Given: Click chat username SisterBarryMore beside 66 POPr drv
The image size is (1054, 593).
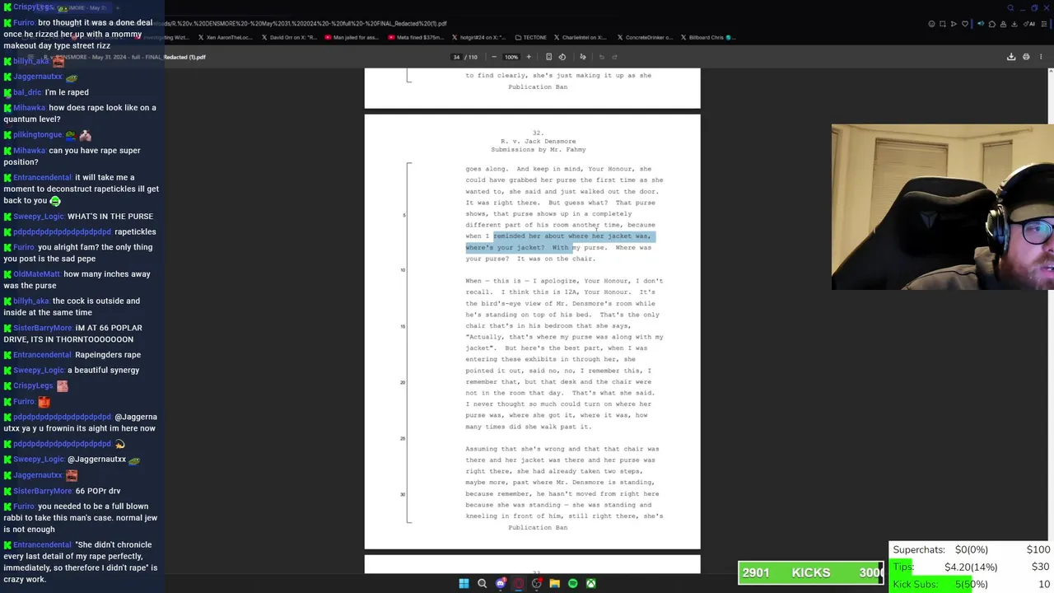Looking at the screenshot, I should pyautogui.click(x=43, y=491).
